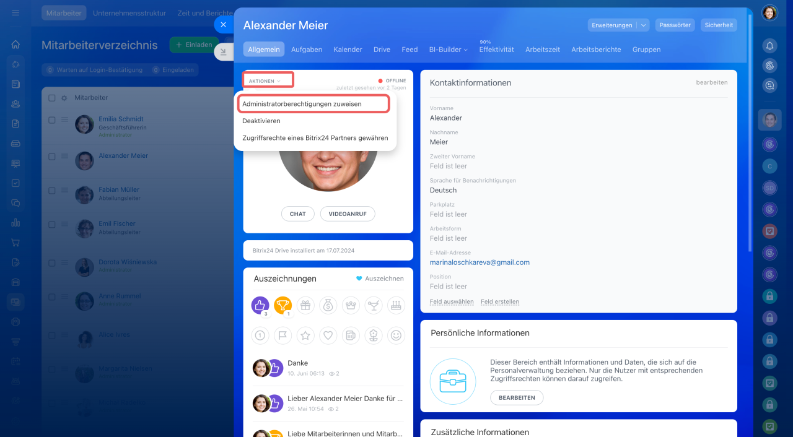Switch to the Aufgaben tab
This screenshot has height=437, width=793.
pos(307,50)
